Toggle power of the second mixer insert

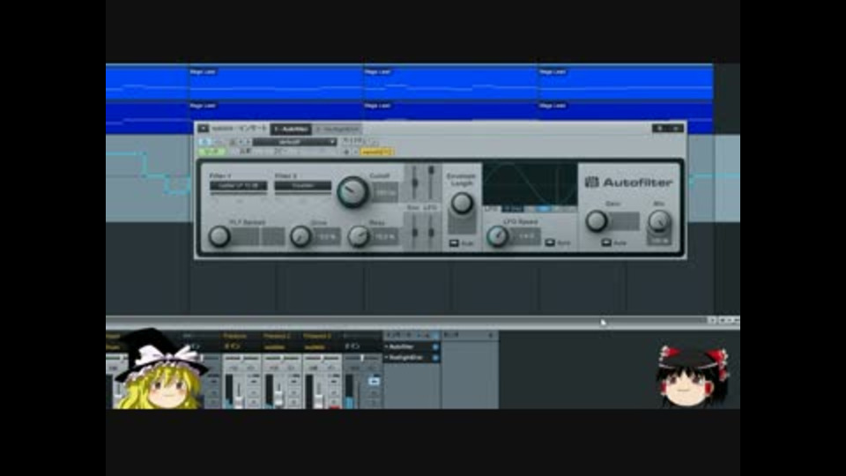(435, 357)
